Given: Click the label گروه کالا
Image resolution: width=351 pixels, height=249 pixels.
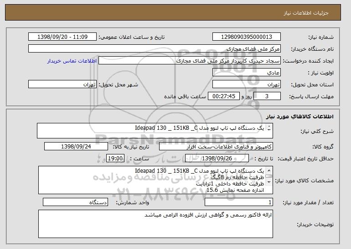Looking at the screenshot, I should [323, 147].
